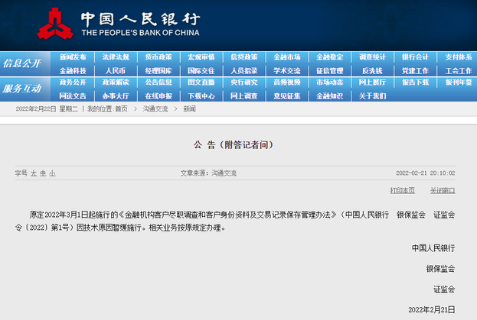Open the 法律法规 menu item
Image resolution: width=477 pixels, height=320 pixels.
coord(116,57)
